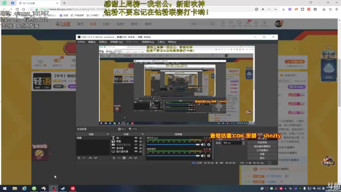Lock the 图像 source

(141, 141)
